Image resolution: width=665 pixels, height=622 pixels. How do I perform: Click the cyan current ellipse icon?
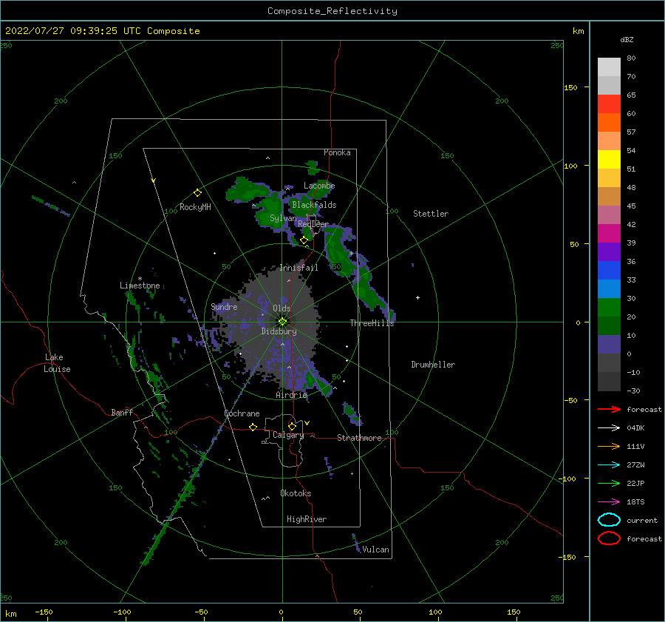tap(609, 520)
